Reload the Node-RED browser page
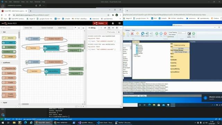Screen dimensions: 222x125 pos(9,15)
